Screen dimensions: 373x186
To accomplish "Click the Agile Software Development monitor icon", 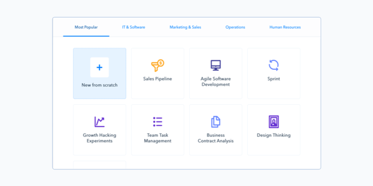I will coord(216,65).
